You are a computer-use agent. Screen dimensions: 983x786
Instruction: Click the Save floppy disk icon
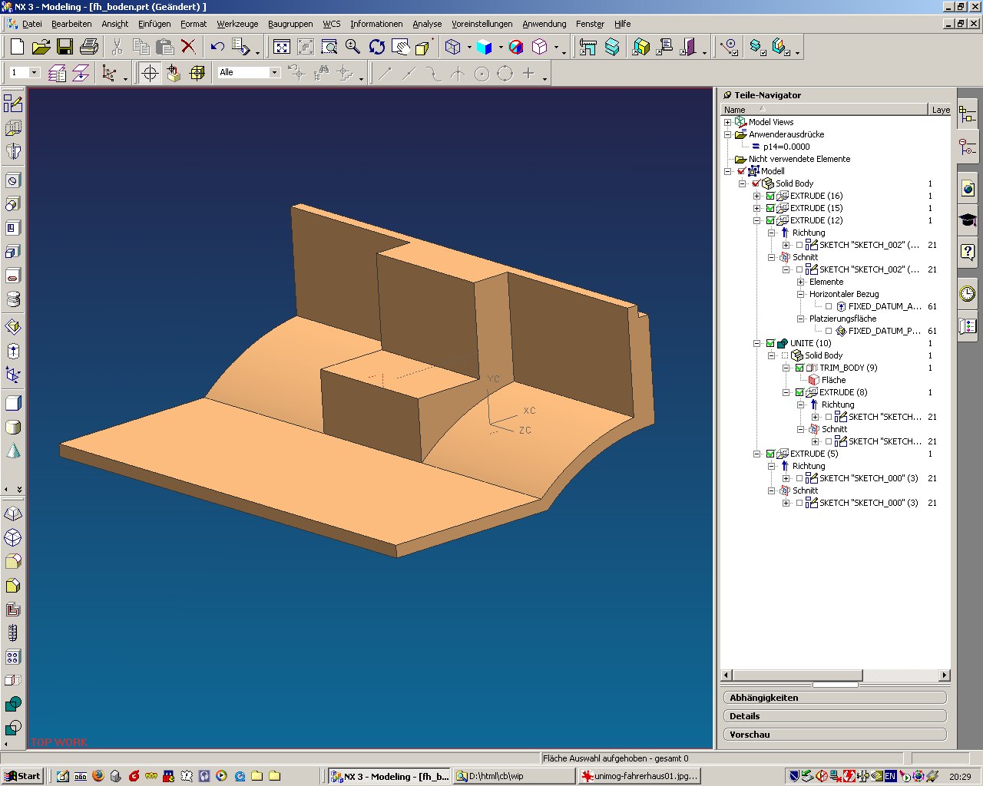(65, 47)
